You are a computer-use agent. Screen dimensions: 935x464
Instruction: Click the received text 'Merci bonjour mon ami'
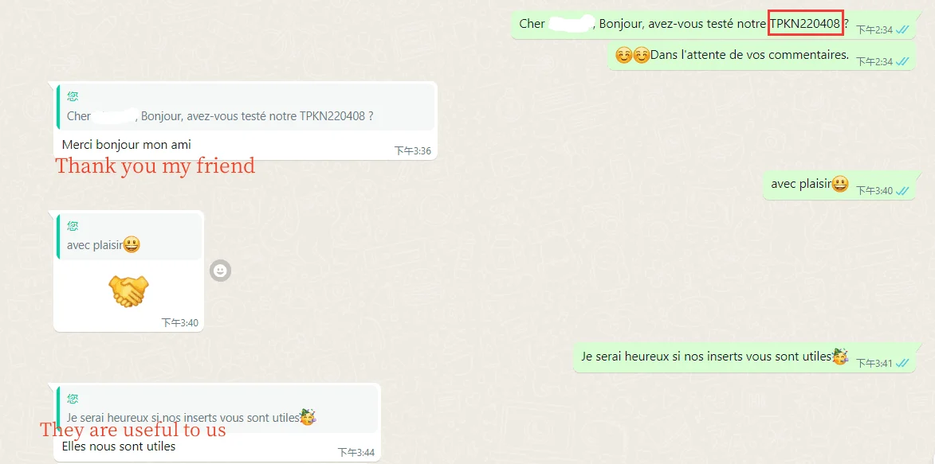pos(127,144)
